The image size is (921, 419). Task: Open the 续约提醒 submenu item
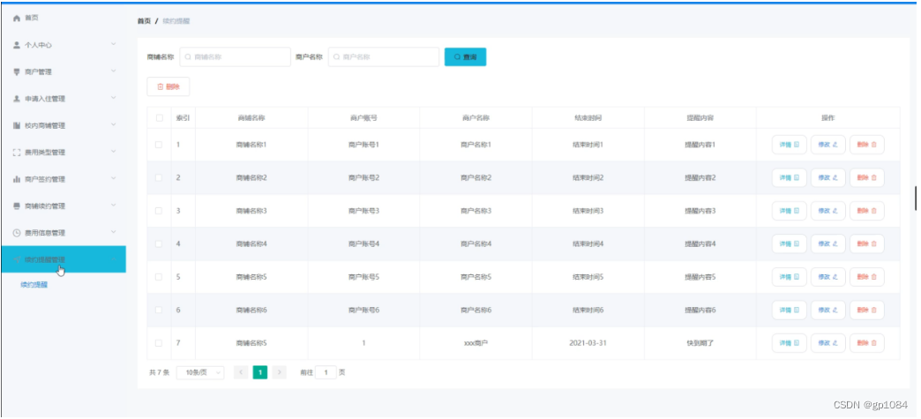[34, 285]
